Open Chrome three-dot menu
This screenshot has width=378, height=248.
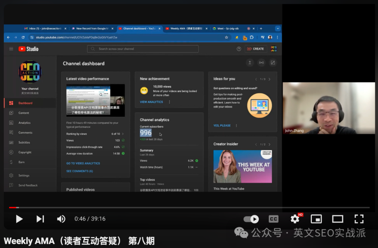pos(278,37)
